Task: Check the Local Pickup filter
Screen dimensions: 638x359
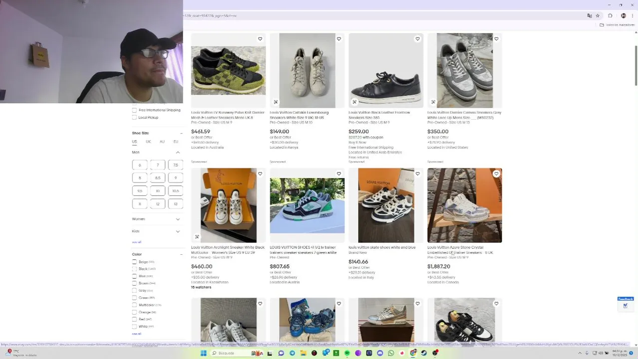Action: pos(134,118)
